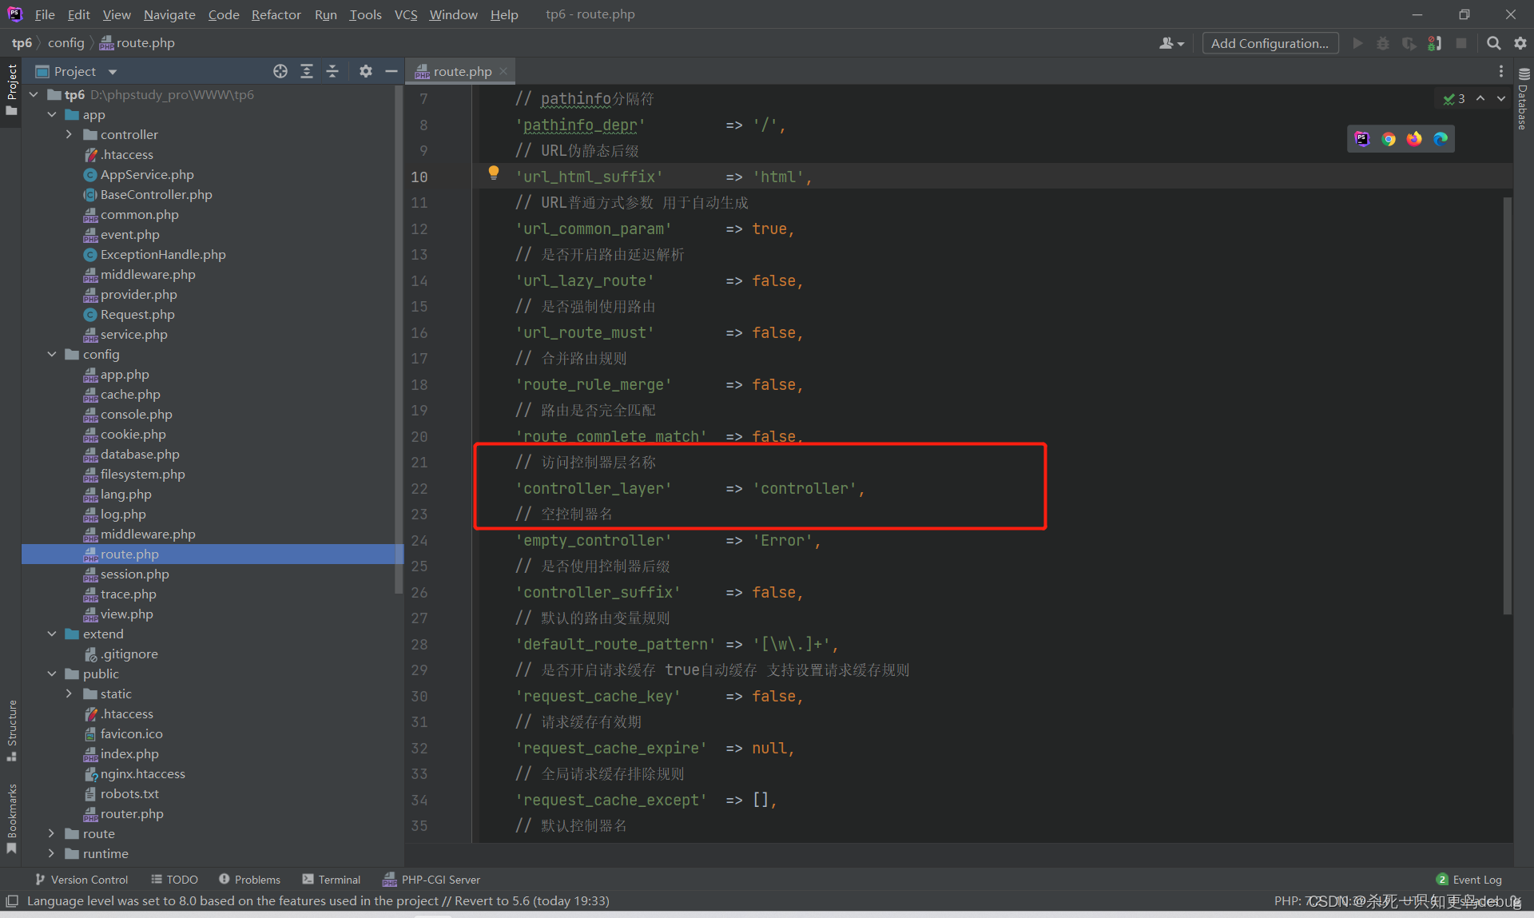Click Run with Coverage icon
The image size is (1534, 918).
tap(1409, 43)
